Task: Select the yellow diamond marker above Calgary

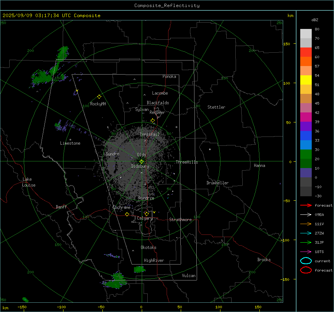Action: [x=147, y=214]
